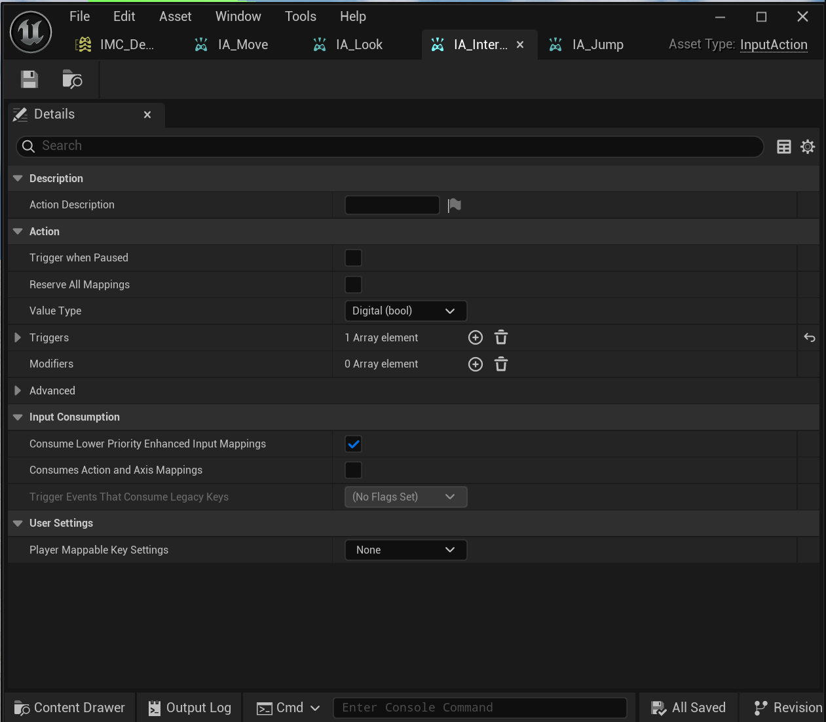Click the InputAction asset type link
Image resolution: width=826 pixels, height=722 pixels.
(774, 45)
